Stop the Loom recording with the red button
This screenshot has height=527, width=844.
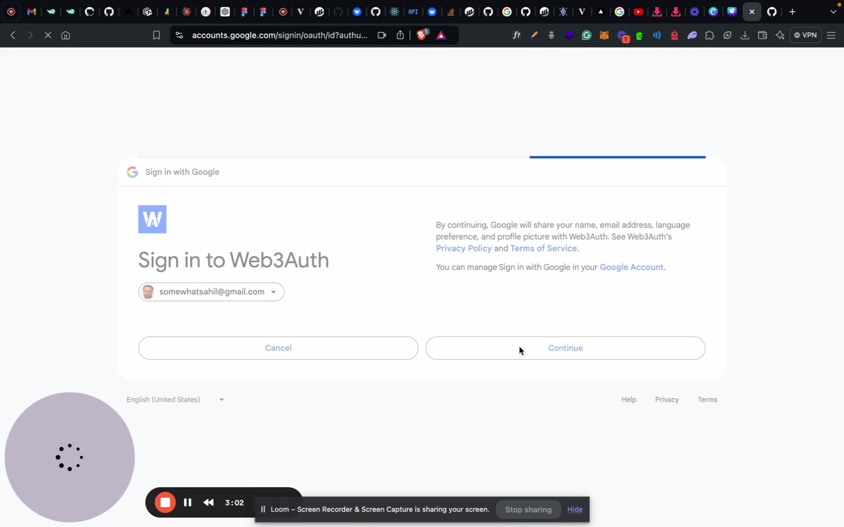tap(165, 502)
